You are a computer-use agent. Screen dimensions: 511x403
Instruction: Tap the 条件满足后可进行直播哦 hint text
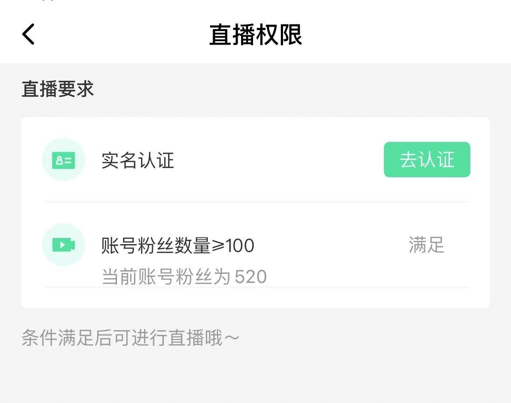tap(130, 337)
